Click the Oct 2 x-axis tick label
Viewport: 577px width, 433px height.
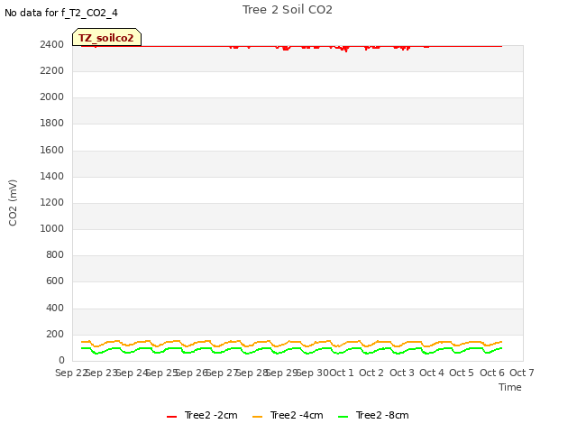click(371, 373)
